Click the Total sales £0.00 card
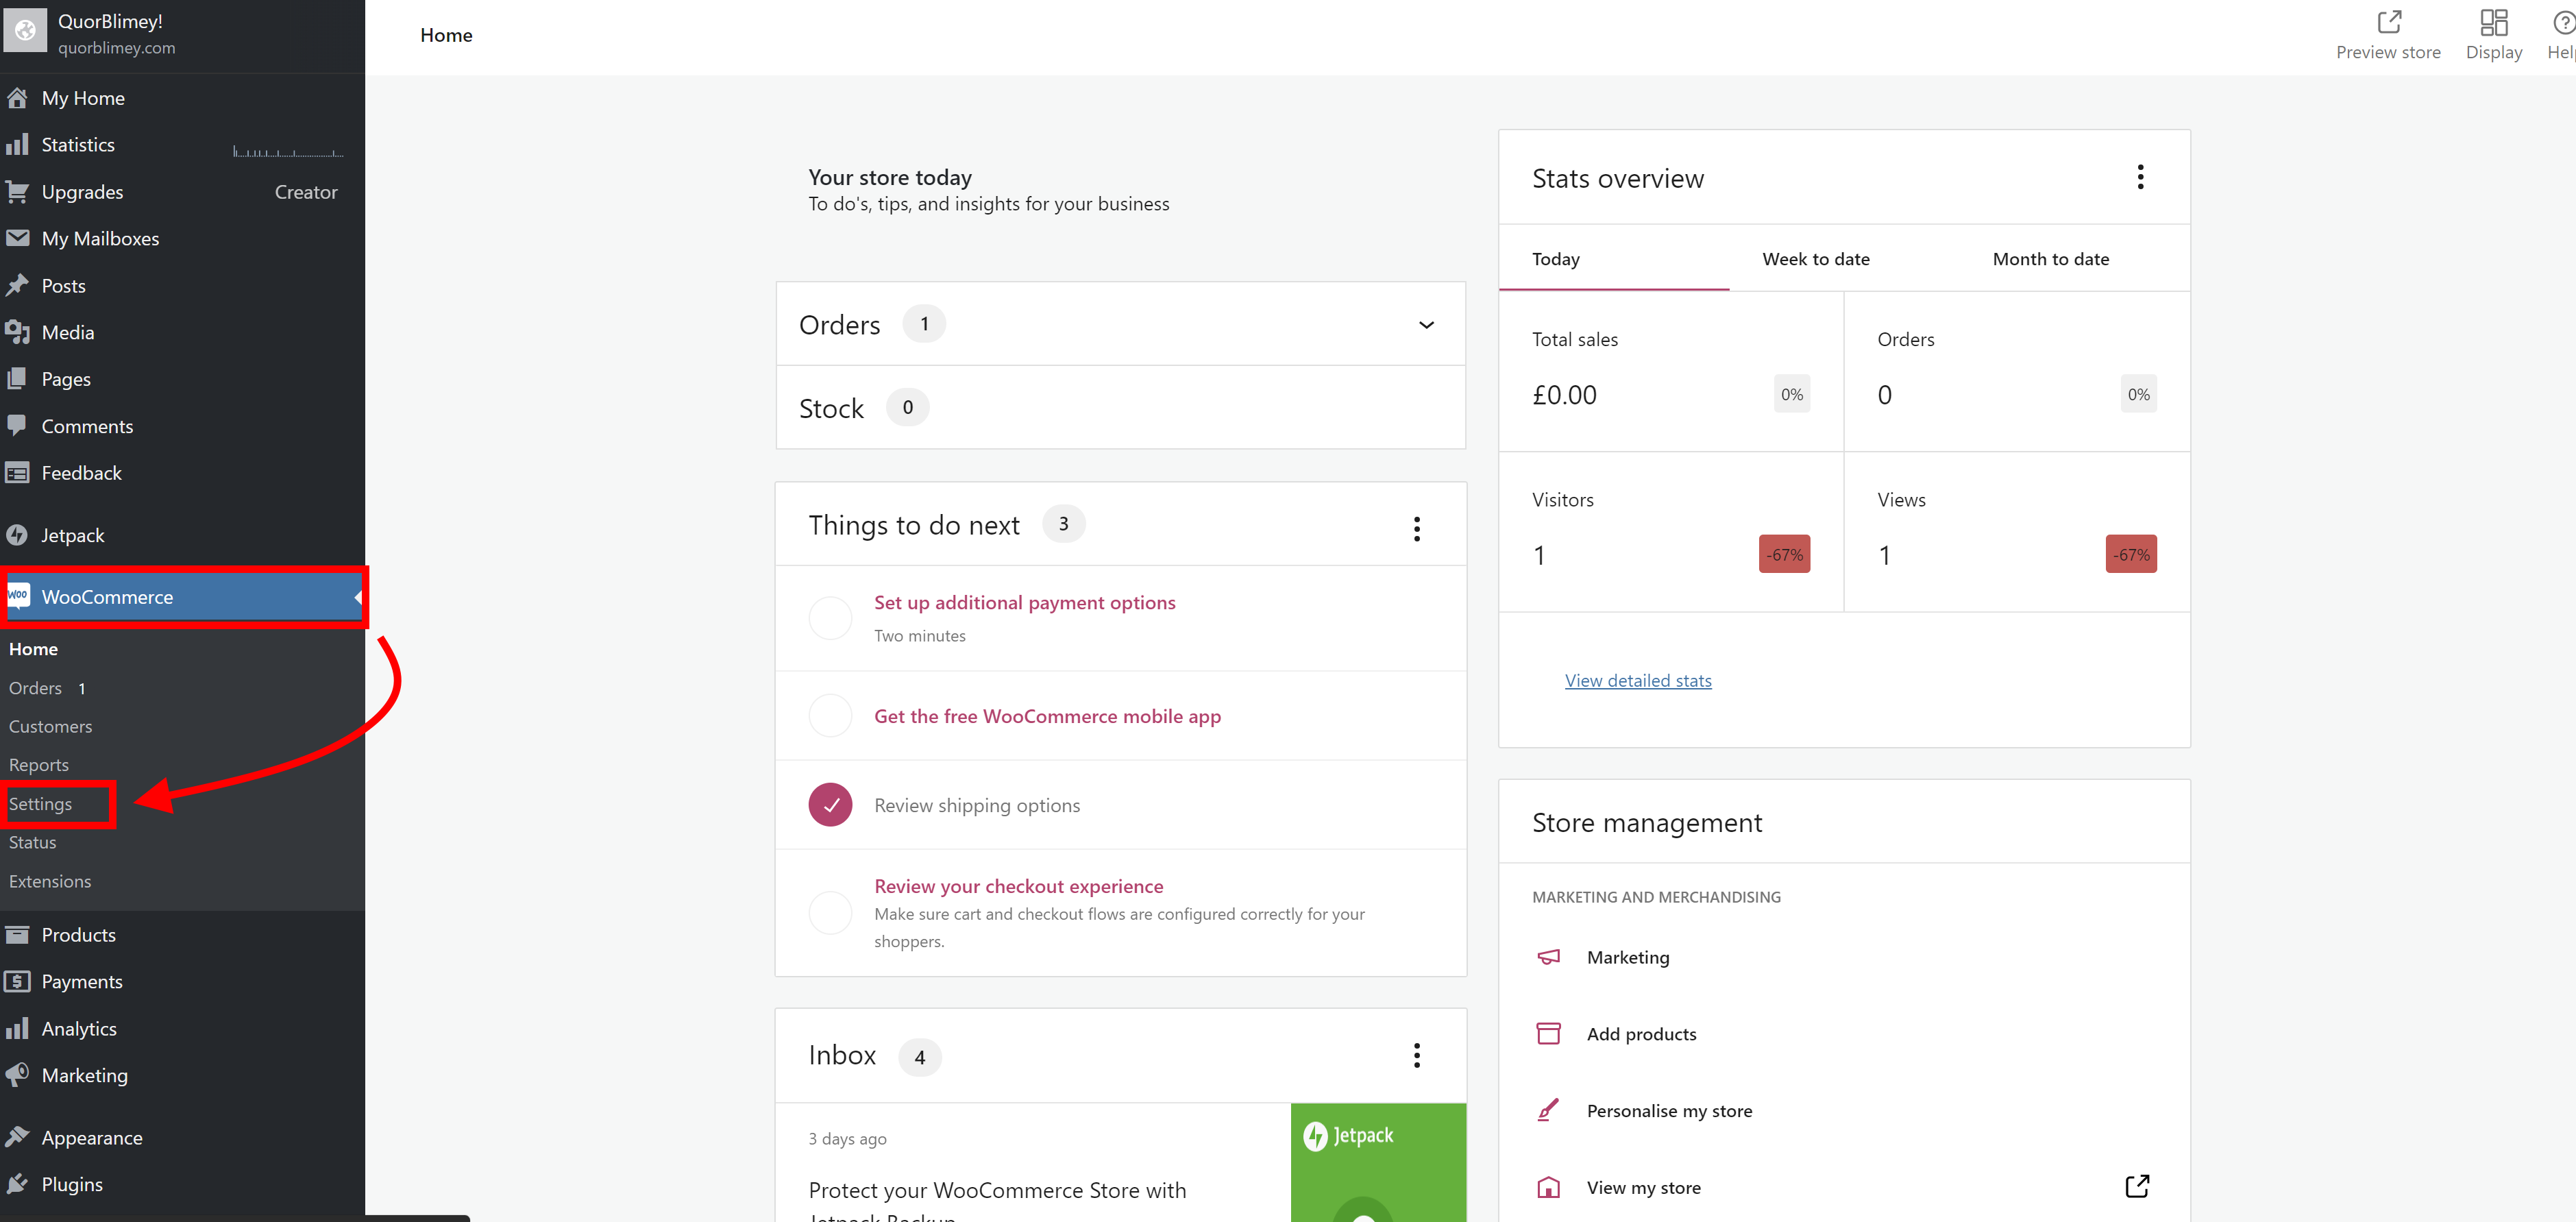The image size is (2576, 1222). (x=1670, y=371)
